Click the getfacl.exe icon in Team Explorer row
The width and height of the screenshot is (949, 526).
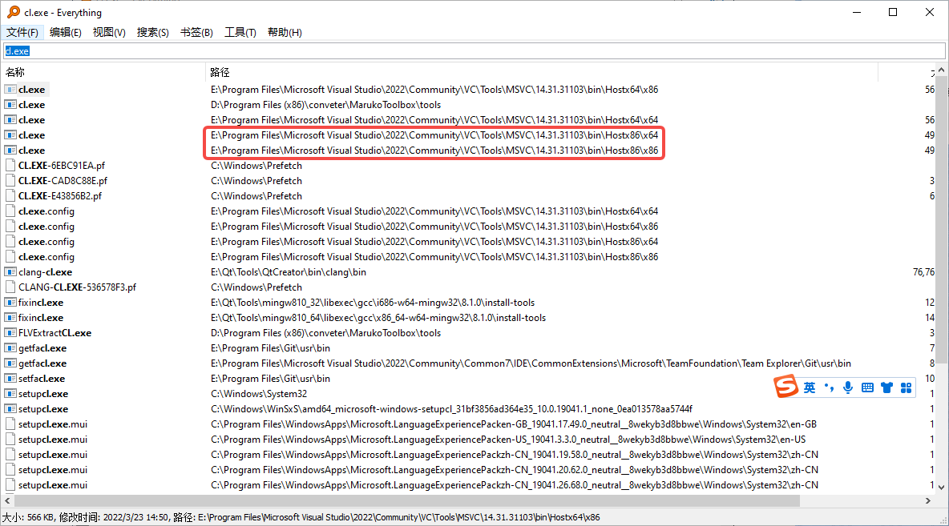10,363
